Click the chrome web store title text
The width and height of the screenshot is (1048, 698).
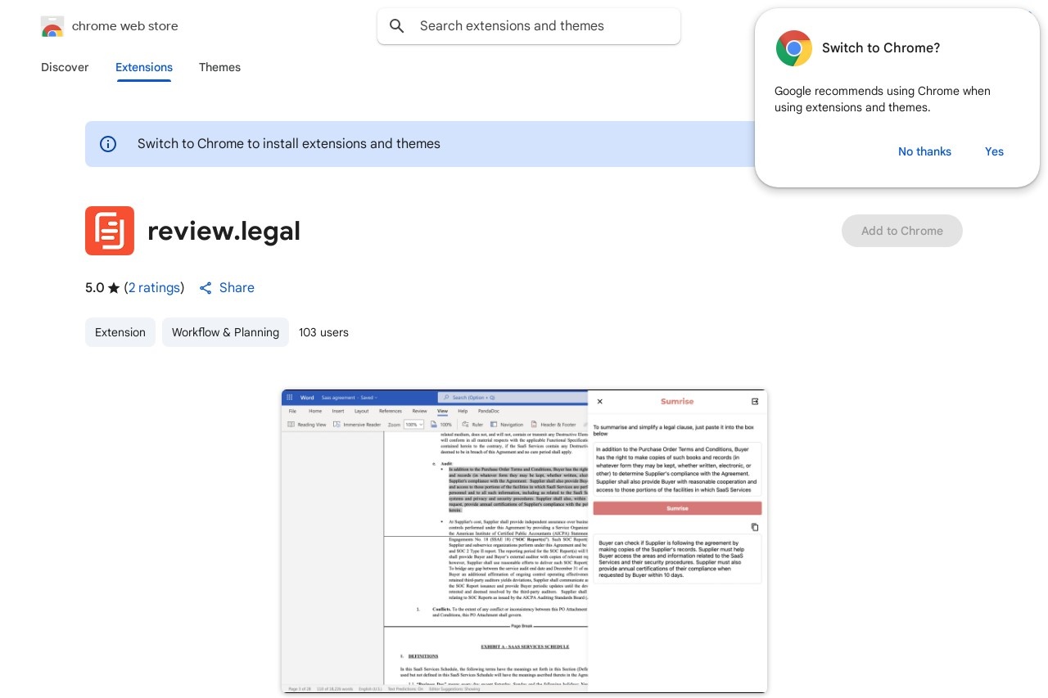coord(124,26)
